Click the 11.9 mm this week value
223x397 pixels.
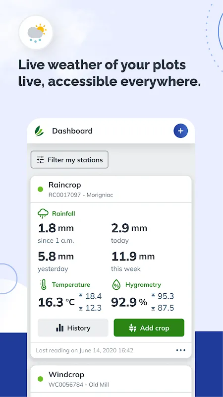tap(133, 257)
